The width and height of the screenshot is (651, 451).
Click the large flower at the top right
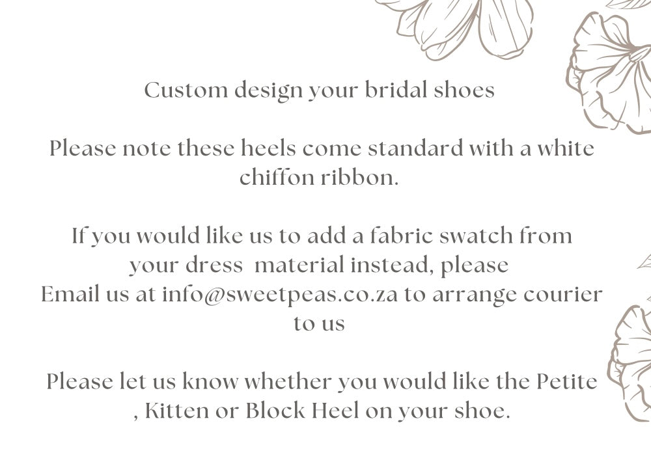(609, 73)
